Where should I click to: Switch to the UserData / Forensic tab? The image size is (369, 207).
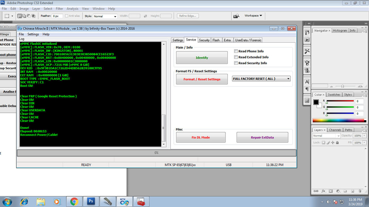[248, 40]
